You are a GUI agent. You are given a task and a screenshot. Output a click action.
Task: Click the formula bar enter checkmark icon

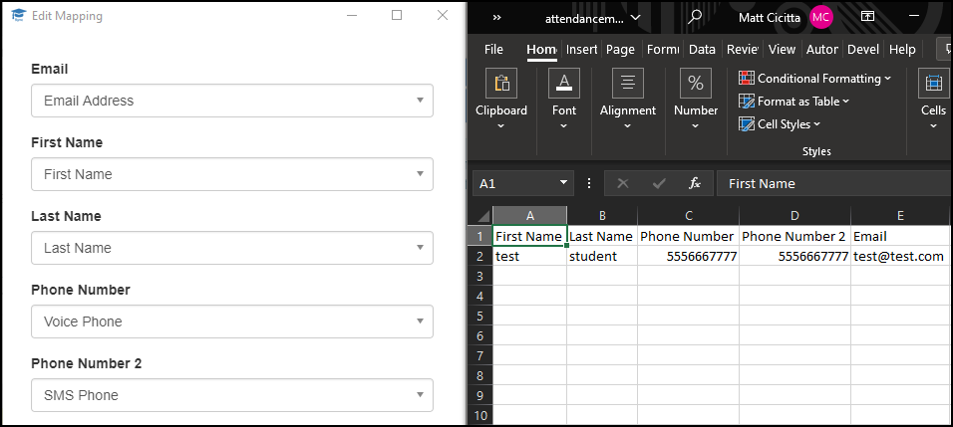pyautogui.click(x=659, y=183)
